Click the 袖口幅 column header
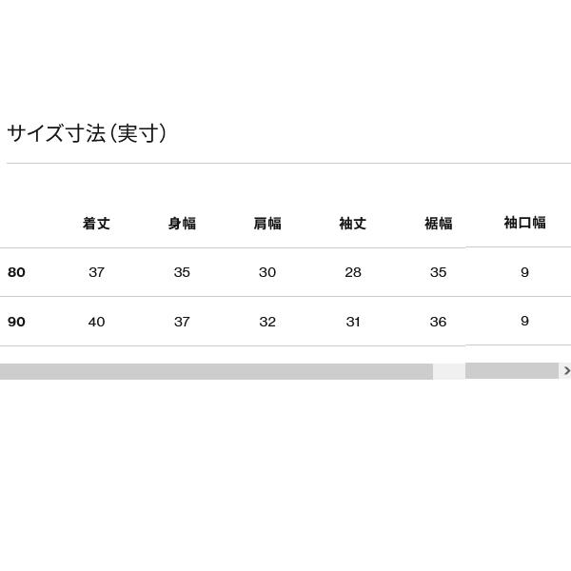This screenshot has width=571, height=571. coord(524,223)
